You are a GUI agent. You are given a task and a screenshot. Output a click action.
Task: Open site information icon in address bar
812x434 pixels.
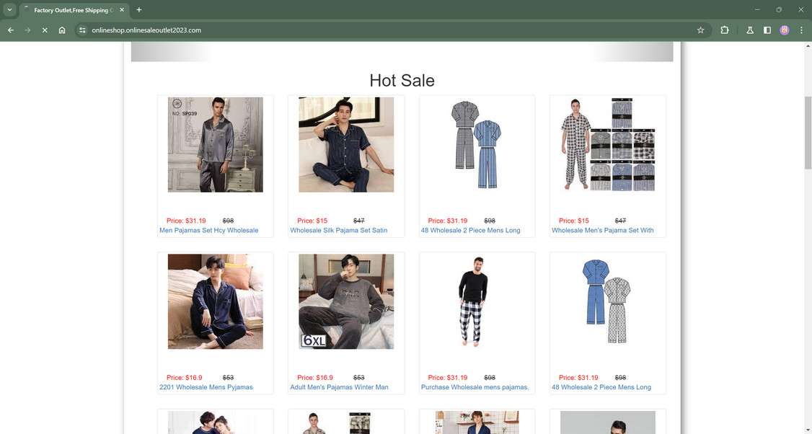81,30
